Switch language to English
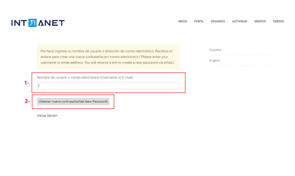Viewport: 295px width, 176px height. pyautogui.click(x=215, y=60)
